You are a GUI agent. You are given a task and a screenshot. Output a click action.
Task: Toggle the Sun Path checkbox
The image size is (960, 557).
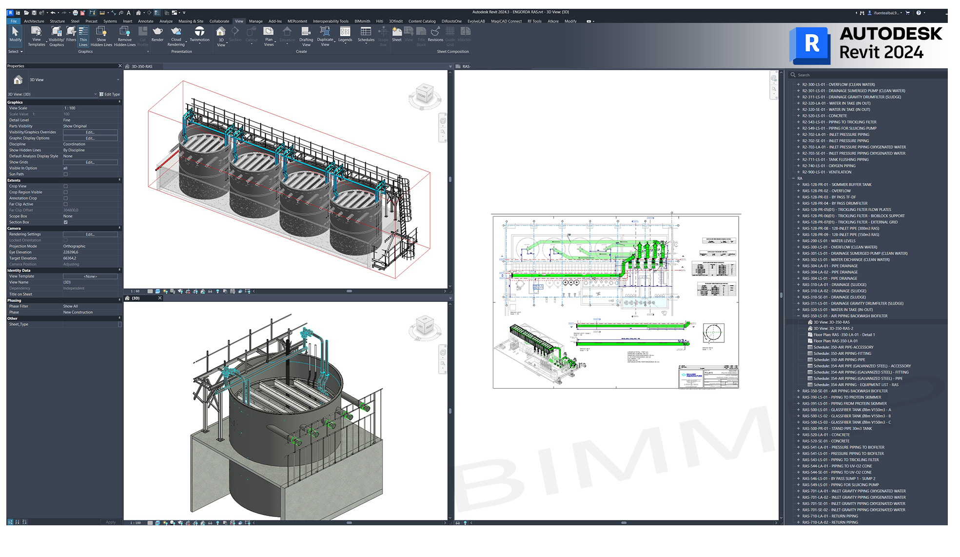click(x=66, y=174)
